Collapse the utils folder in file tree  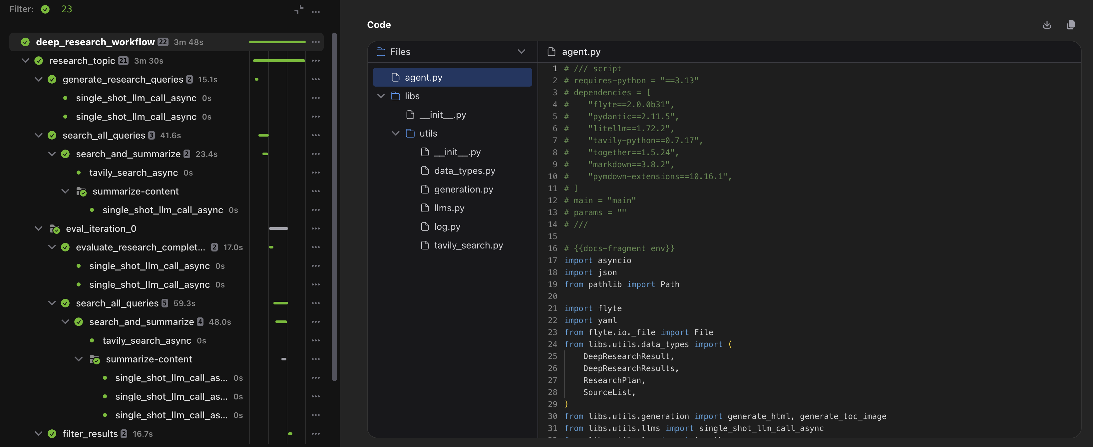[x=395, y=133]
